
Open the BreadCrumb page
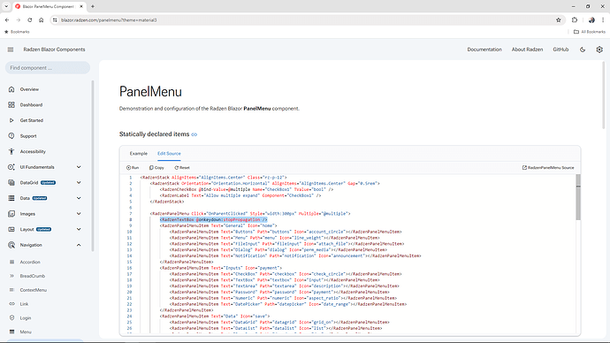[33, 276]
